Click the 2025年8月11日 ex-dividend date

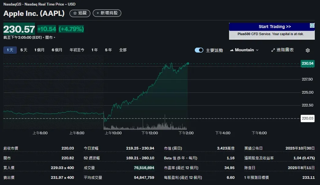pyautogui.click(x=301, y=168)
